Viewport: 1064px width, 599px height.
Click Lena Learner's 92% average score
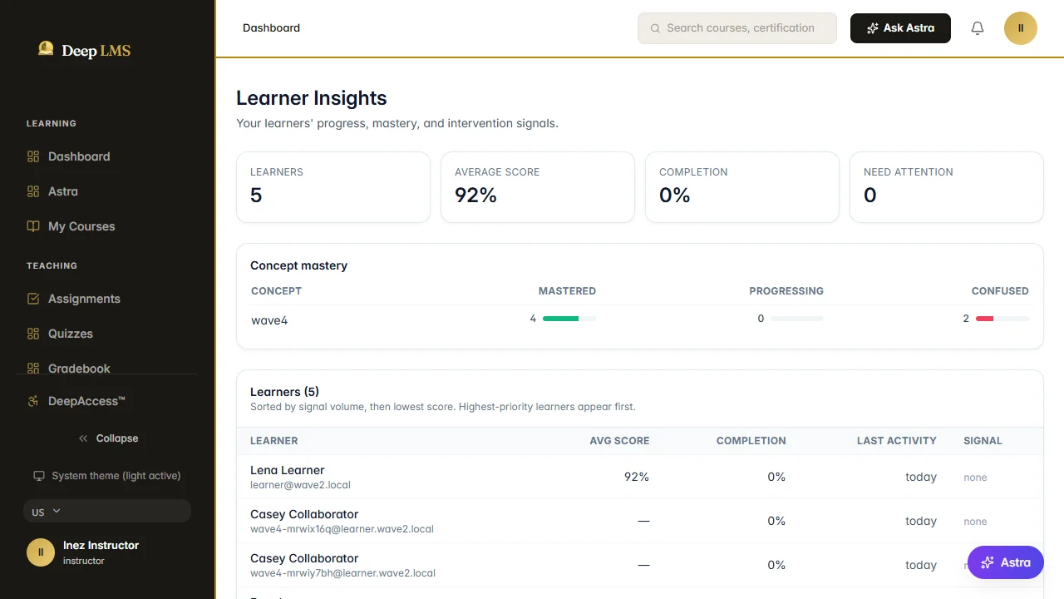pos(637,477)
